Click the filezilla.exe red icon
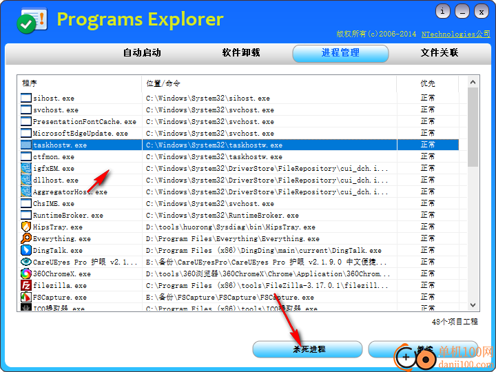This screenshot has height=372, width=496. click(x=26, y=285)
